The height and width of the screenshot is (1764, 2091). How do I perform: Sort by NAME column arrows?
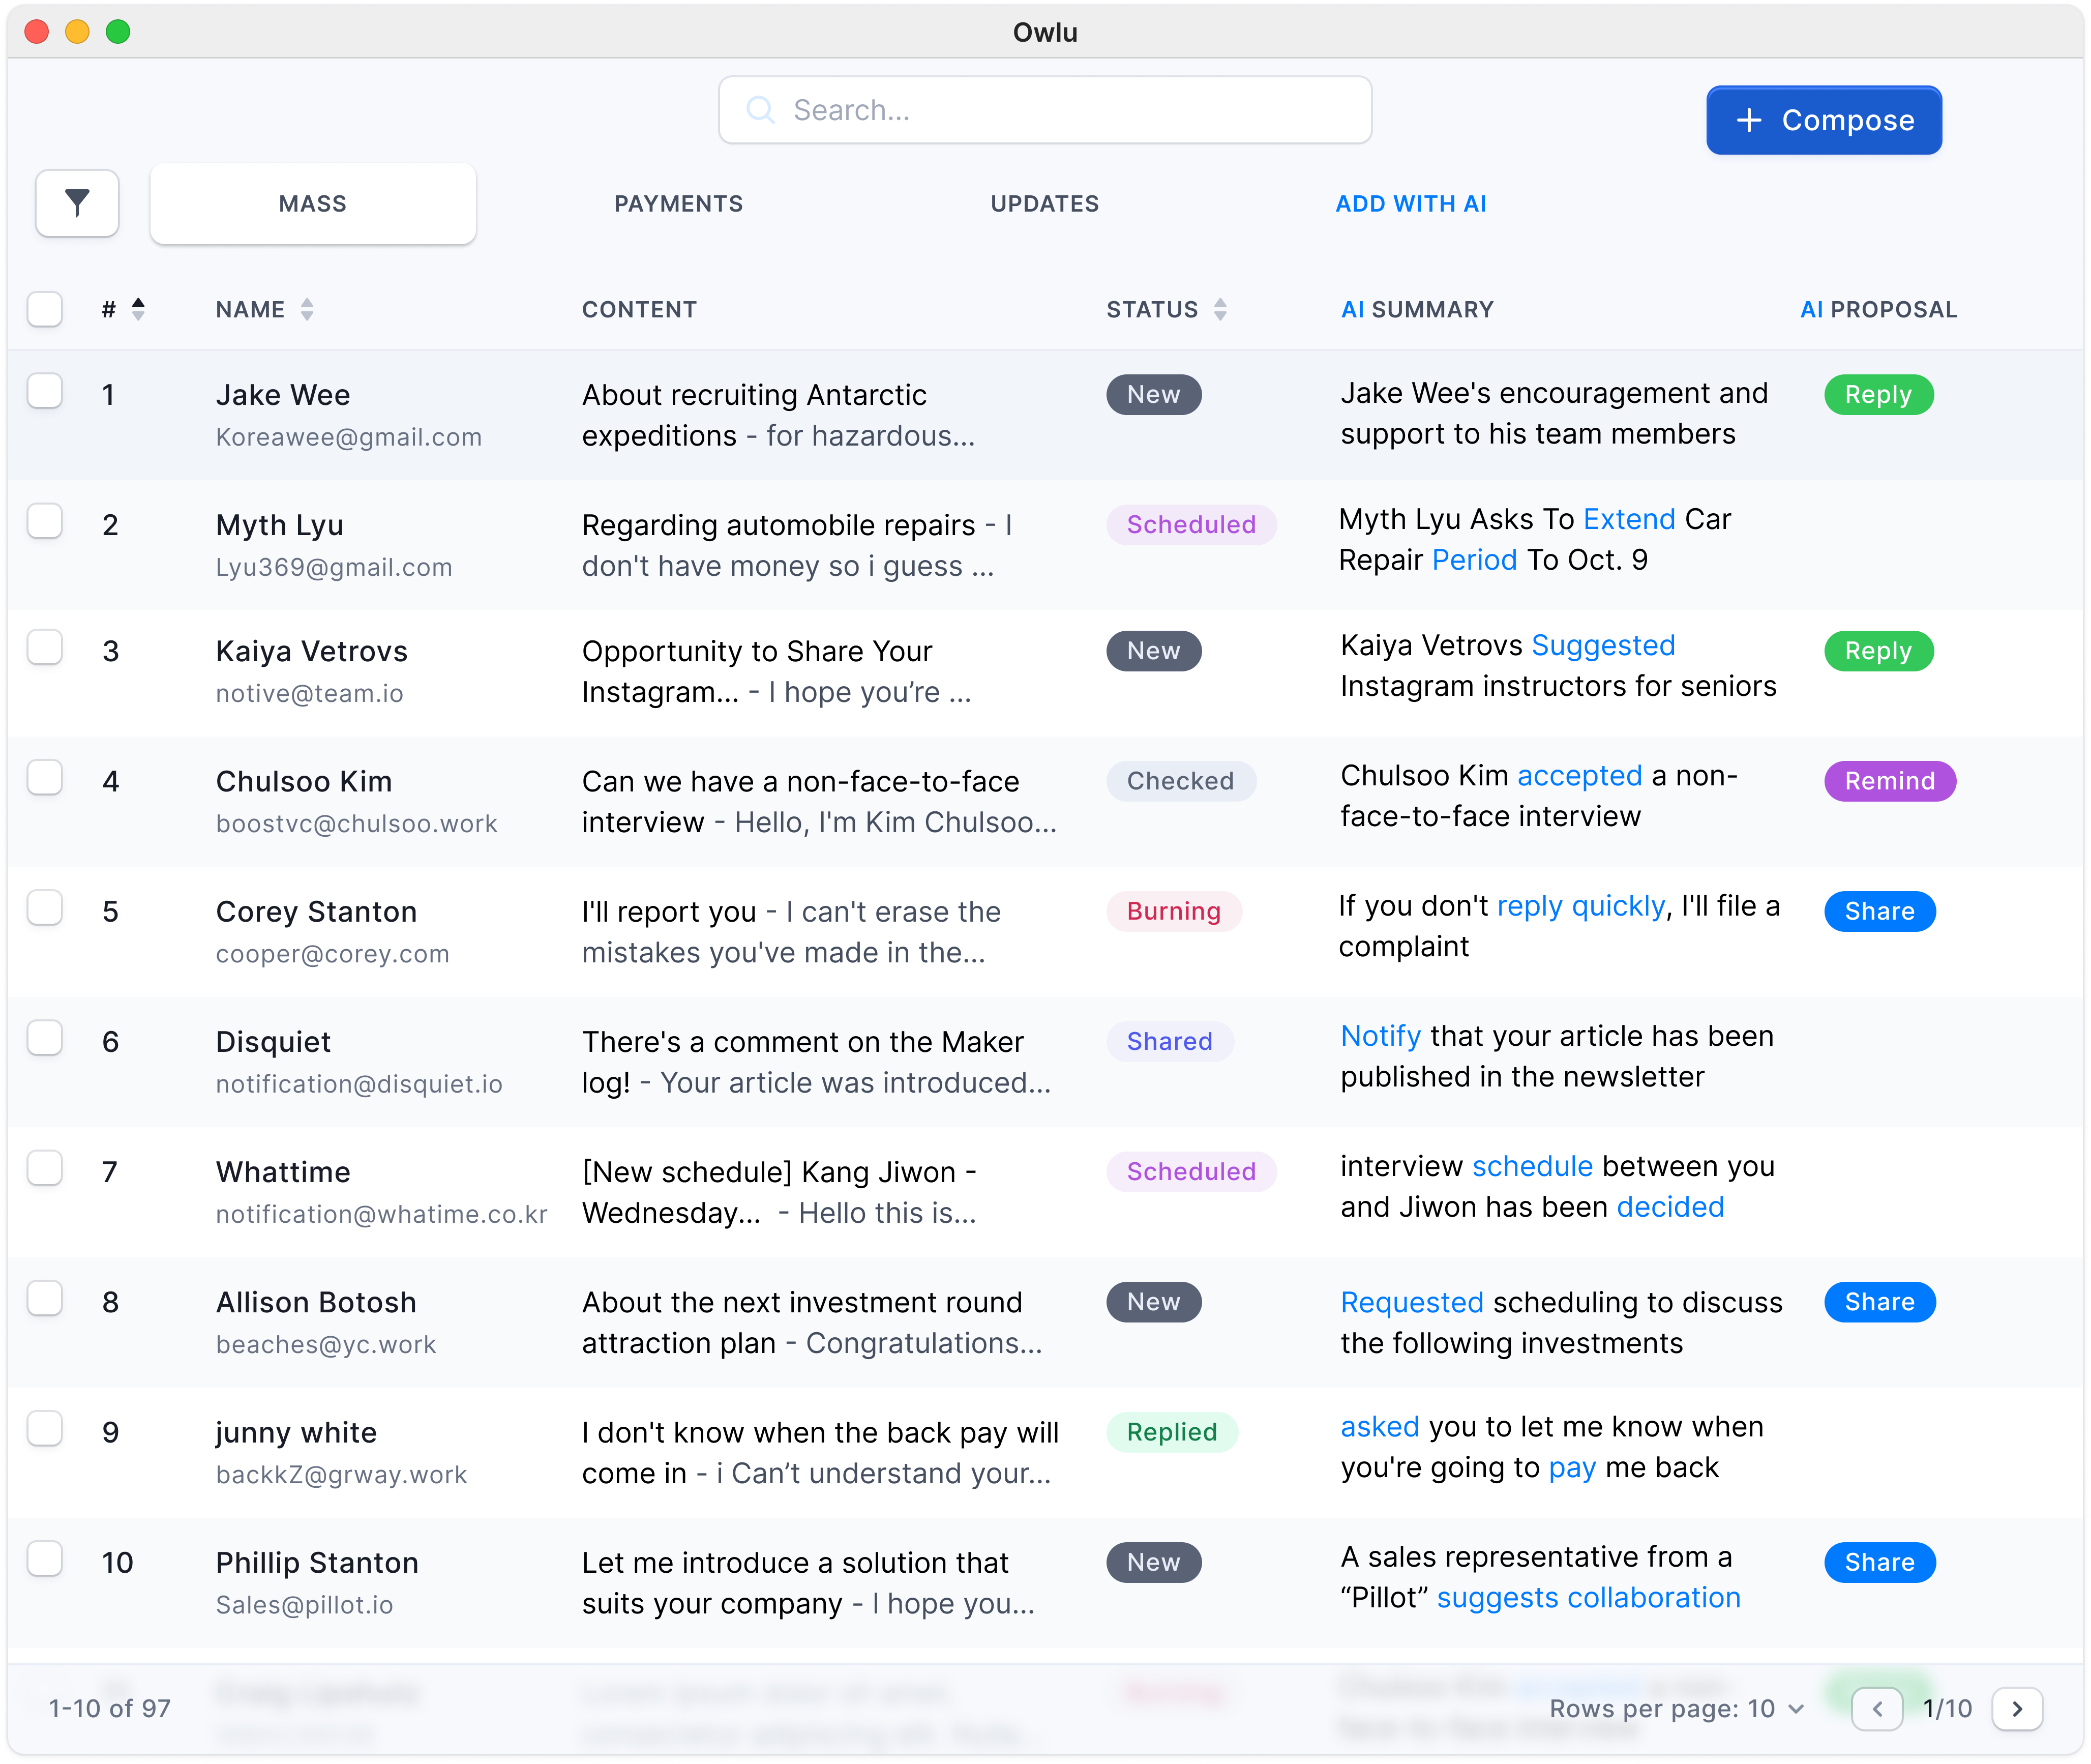[307, 309]
